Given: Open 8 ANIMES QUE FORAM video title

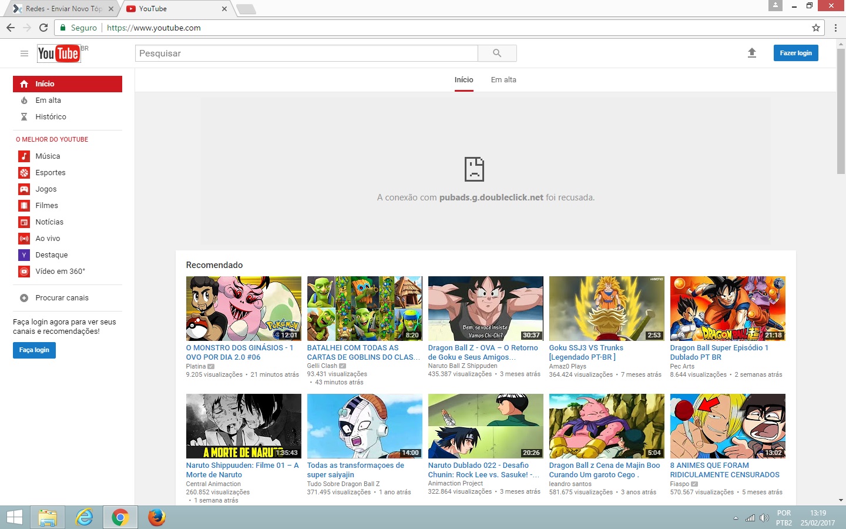Looking at the screenshot, I should 724,470.
